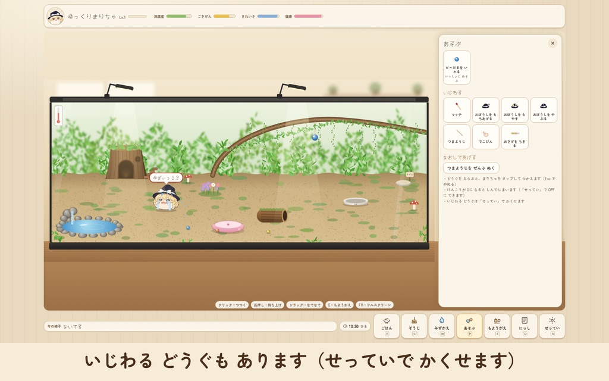Click the 10:30 ひる clock indicator
Image resolution: width=609 pixels, height=381 pixels.
coord(355,326)
